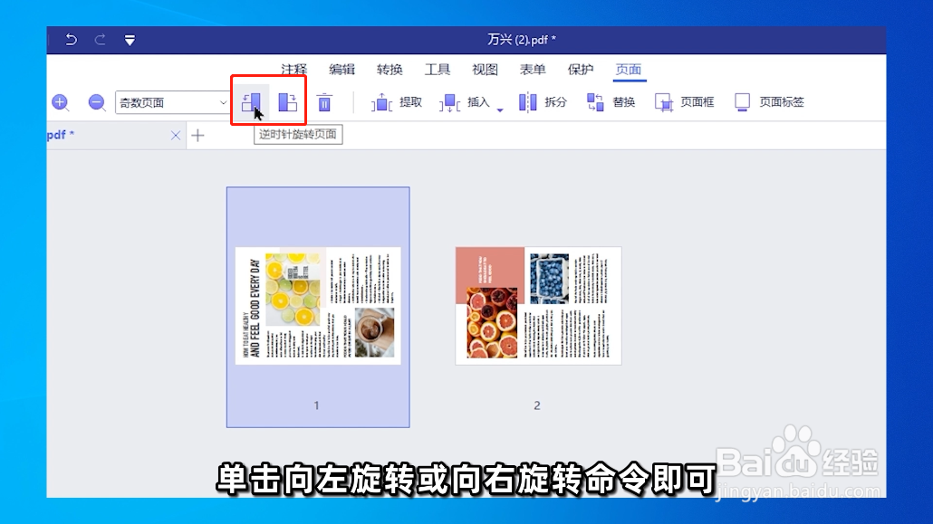This screenshot has width=933, height=524.
Task: Click the undo arrow in title bar
Action: 71,40
